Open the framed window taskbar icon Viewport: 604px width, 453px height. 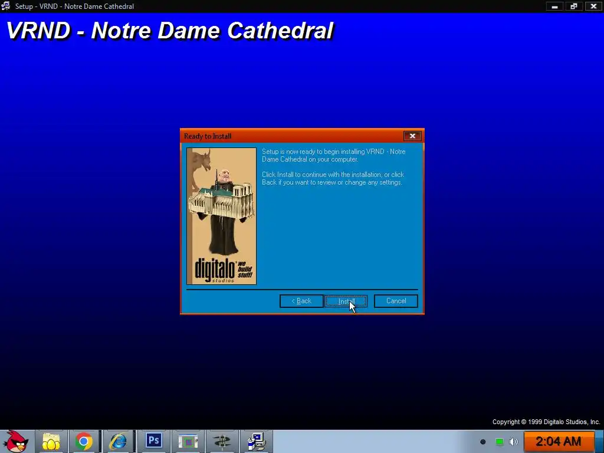(x=188, y=441)
